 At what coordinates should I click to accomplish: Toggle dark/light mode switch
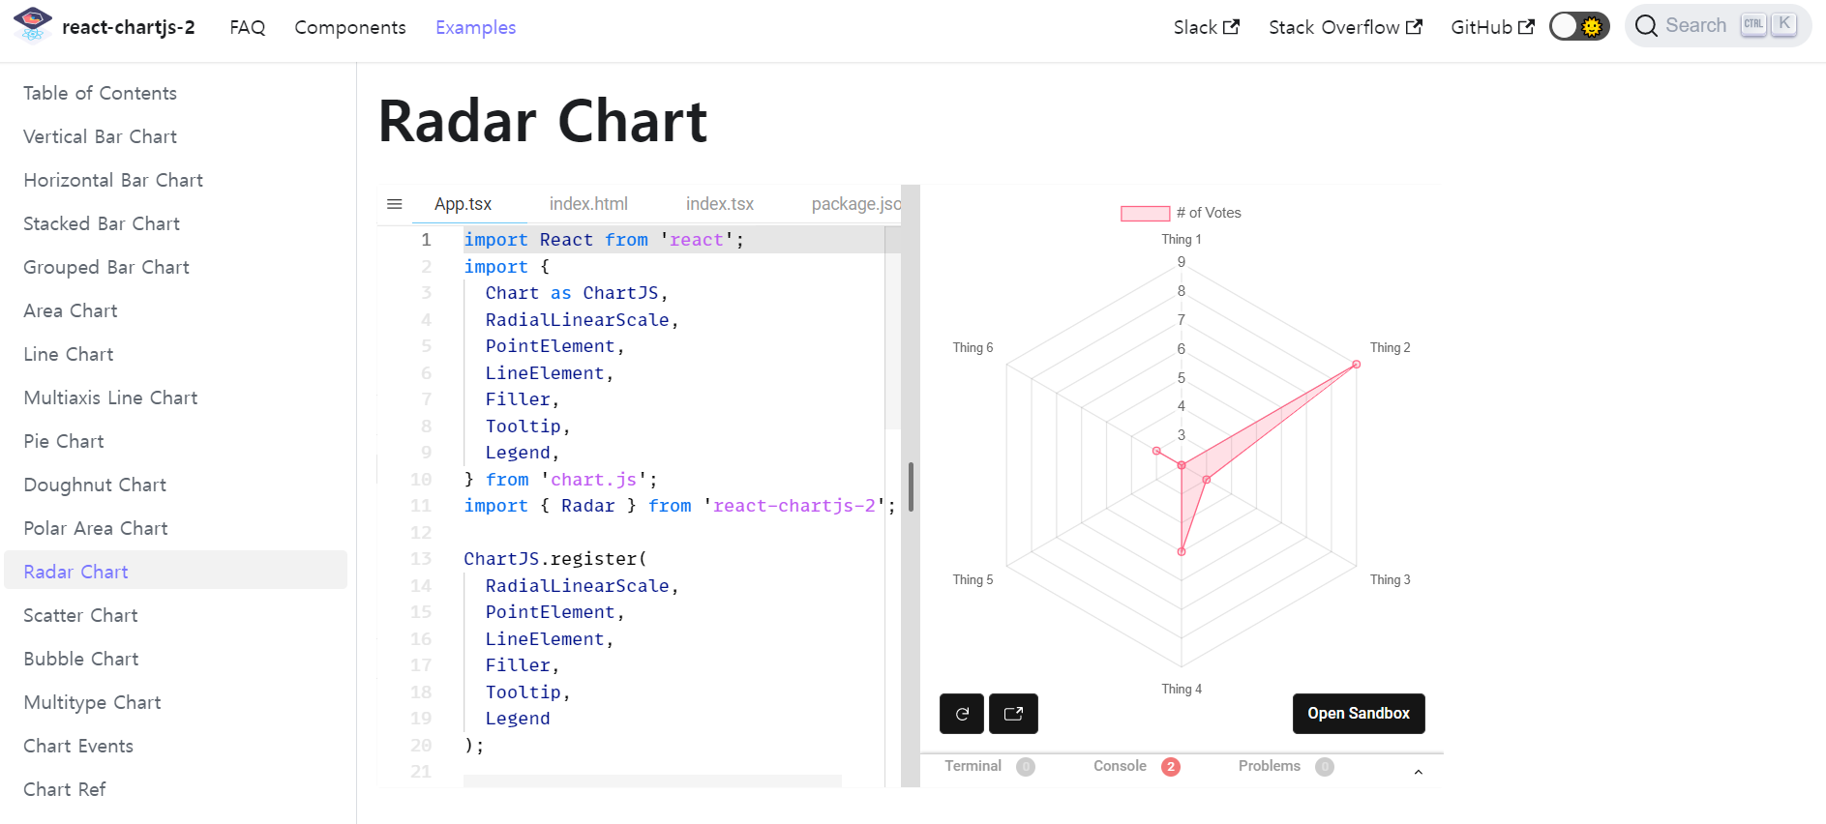(x=1579, y=26)
